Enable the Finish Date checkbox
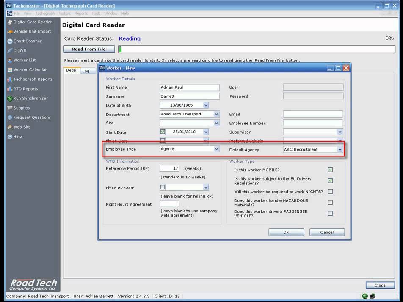Image resolution: width=403 pixels, height=302 pixels. [163, 140]
